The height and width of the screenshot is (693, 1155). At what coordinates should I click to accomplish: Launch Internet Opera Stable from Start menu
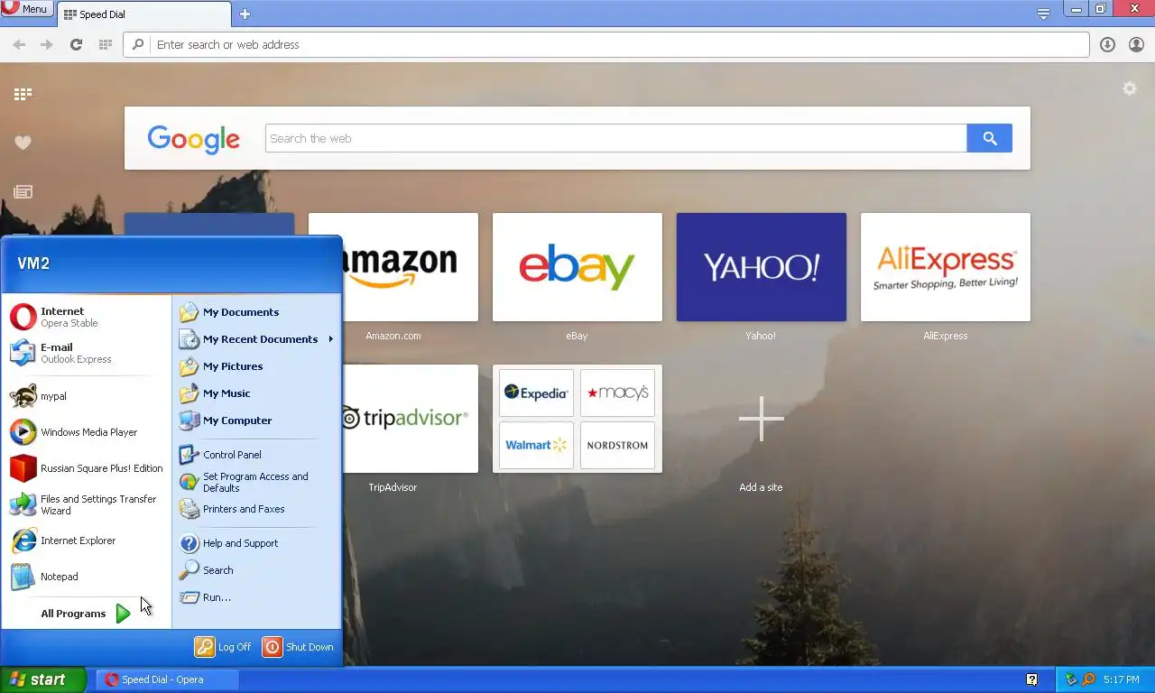pos(87,317)
